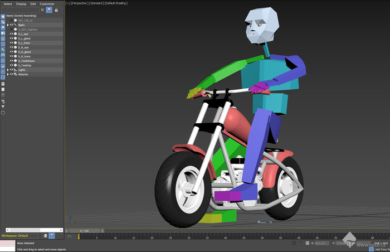This screenshot has width=390, height=252.
Task: Select the h_R_trans item in list
Action: [x=24, y=56]
